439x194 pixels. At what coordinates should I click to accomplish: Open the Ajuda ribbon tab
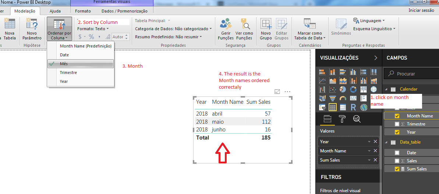[55, 11]
